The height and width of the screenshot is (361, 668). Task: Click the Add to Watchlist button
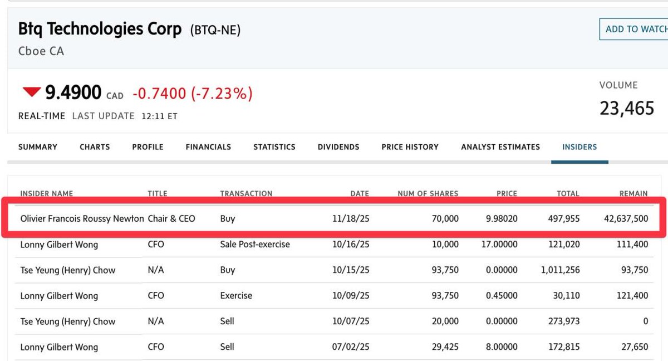[x=633, y=29]
